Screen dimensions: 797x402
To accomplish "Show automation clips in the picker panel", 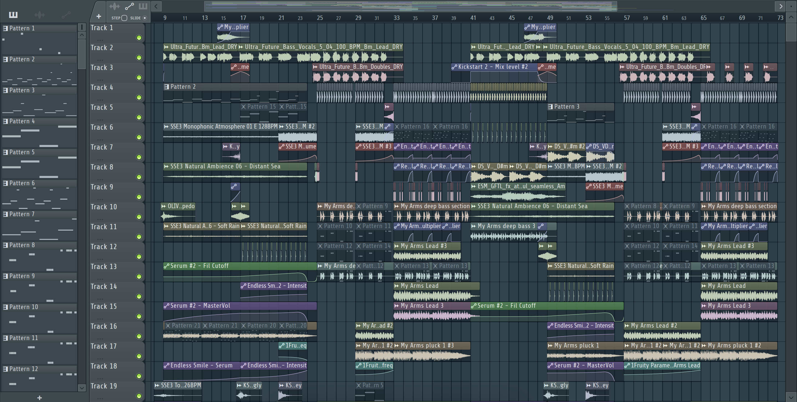I will point(66,15).
